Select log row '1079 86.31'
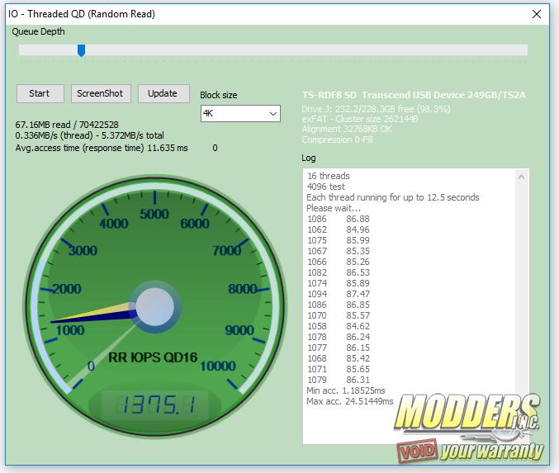The height and width of the screenshot is (473, 559). coord(339,380)
